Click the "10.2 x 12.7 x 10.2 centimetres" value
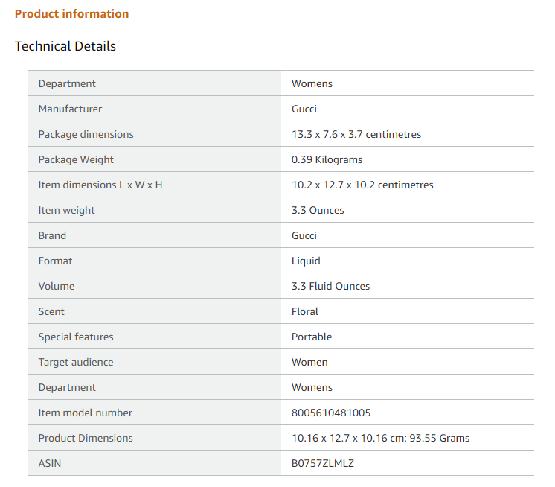Image resolution: width=555 pixels, height=487 pixels. pyautogui.click(x=362, y=185)
